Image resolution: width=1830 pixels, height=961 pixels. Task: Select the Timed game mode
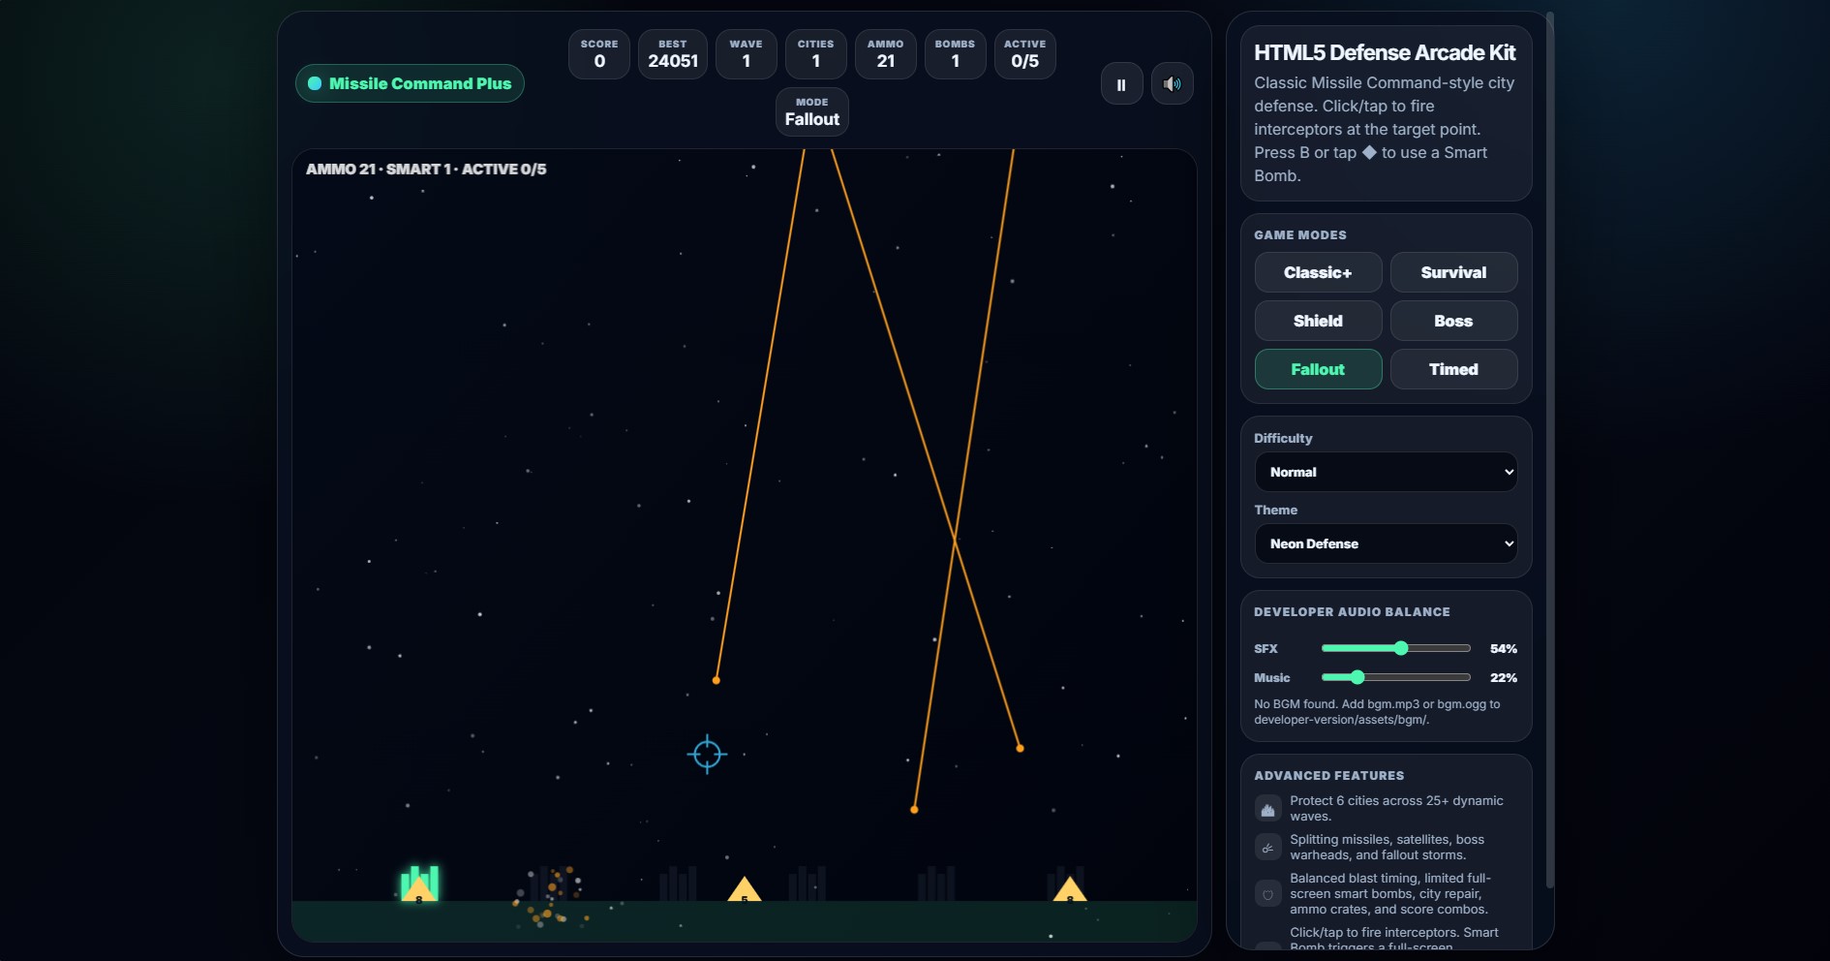1453,369
